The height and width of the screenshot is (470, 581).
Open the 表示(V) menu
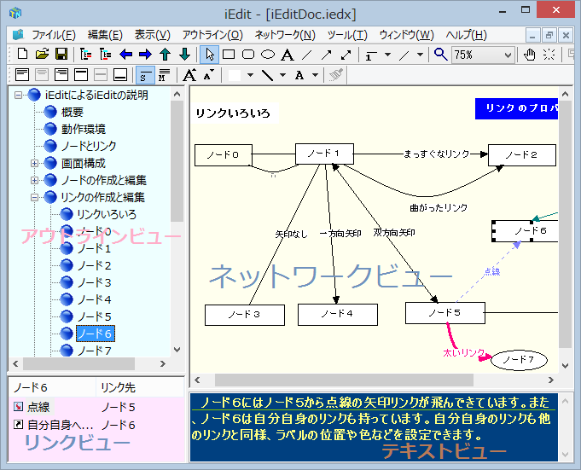click(153, 35)
